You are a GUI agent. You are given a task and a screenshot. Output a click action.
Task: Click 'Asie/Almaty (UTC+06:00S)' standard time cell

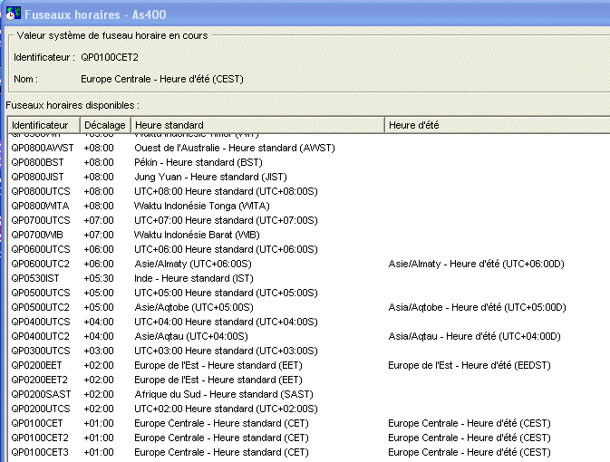[193, 264]
